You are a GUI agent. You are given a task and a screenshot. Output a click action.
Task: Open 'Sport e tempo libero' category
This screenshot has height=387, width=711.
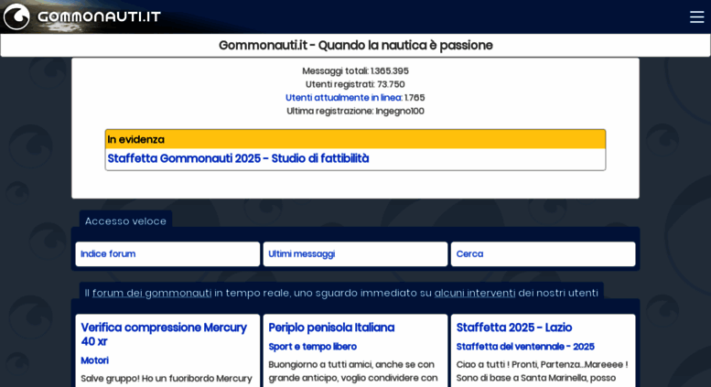pyautogui.click(x=312, y=346)
